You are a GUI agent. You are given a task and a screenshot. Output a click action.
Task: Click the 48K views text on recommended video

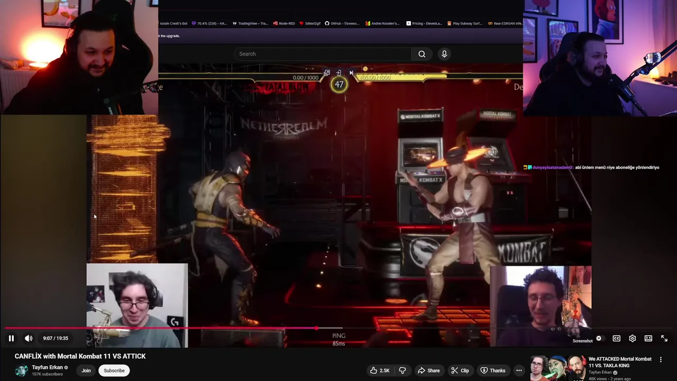(598, 379)
